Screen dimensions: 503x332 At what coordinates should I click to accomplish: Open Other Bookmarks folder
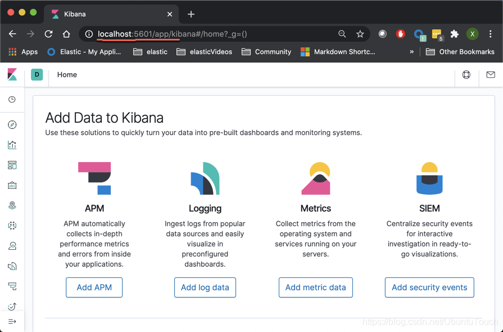(x=460, y=52)
